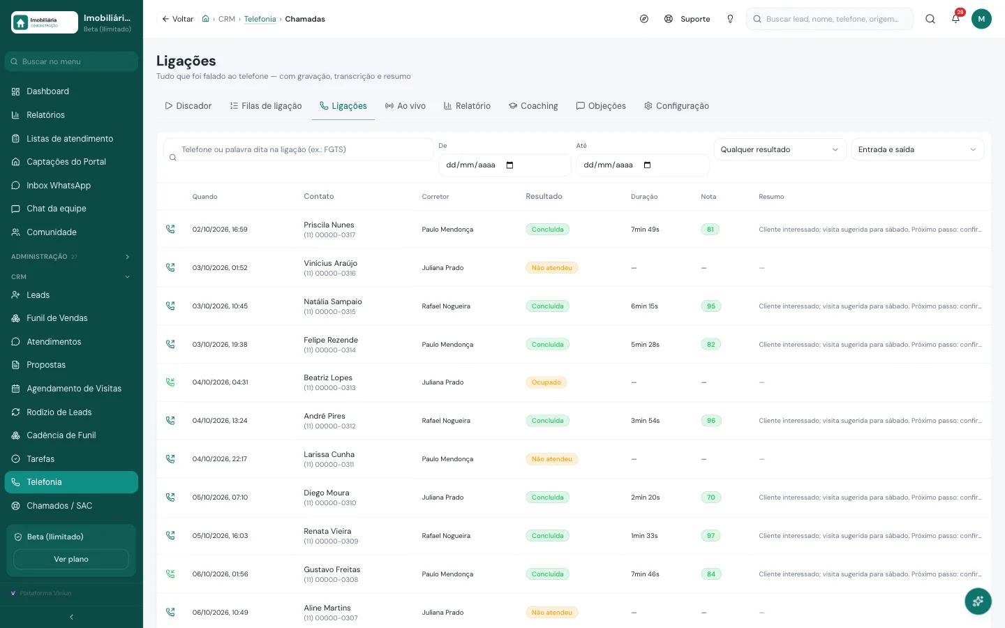Click the call icon for Beatriz Lopes
1005x628 pixels.
[170, 382]
